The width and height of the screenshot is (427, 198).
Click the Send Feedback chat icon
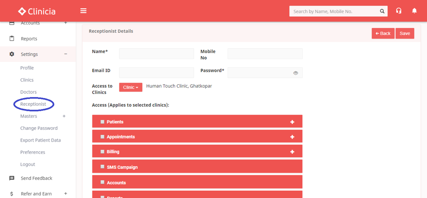(12, 178)
